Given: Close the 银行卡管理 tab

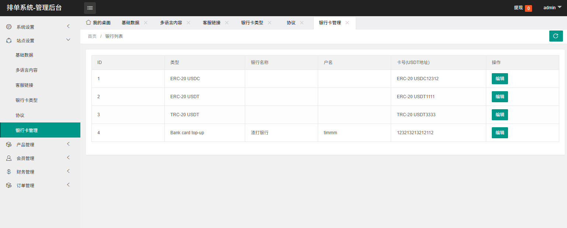Looking at the screenshot, I should click(x=347, y=22).
